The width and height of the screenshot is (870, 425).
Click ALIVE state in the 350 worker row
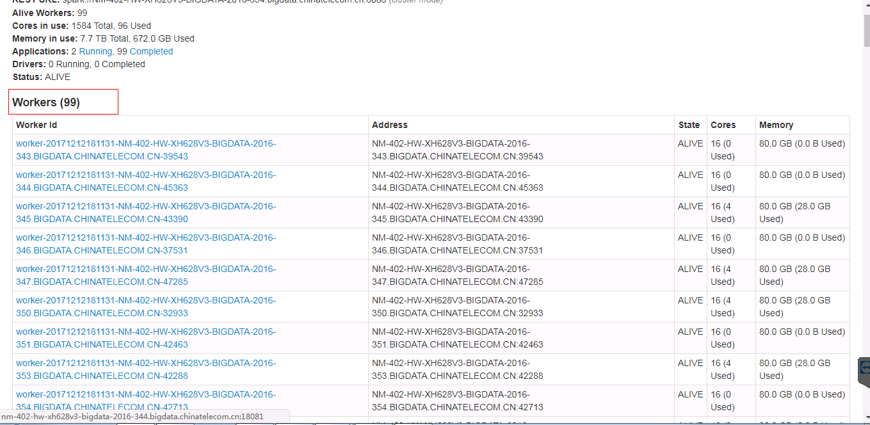[x=690, y=300]
